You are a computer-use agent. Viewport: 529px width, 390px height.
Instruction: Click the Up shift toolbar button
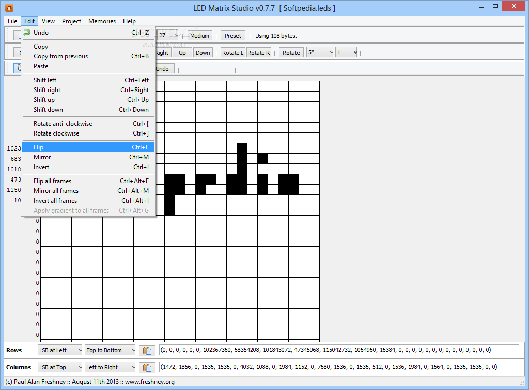pyautogui.click(x=182, y=53)
